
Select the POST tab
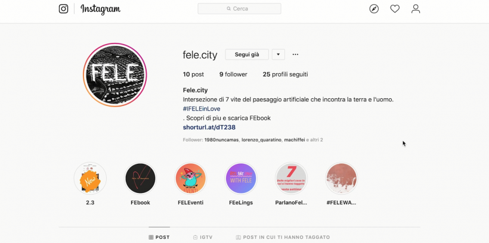159,237
